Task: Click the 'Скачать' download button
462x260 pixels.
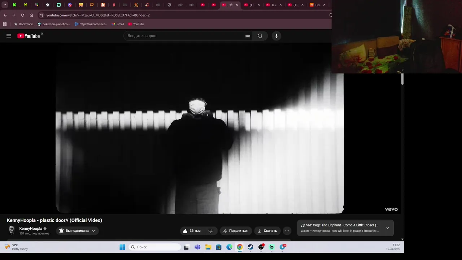Action: [x=267, y=231]
